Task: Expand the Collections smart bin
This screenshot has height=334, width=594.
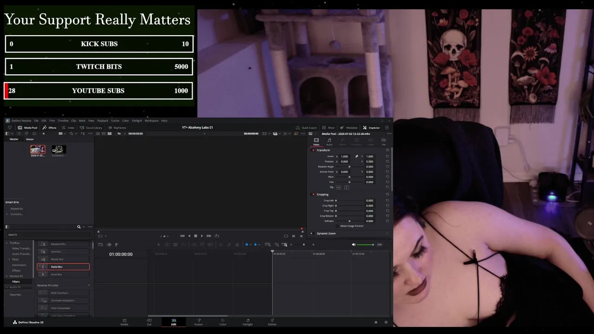Action: 6,214
